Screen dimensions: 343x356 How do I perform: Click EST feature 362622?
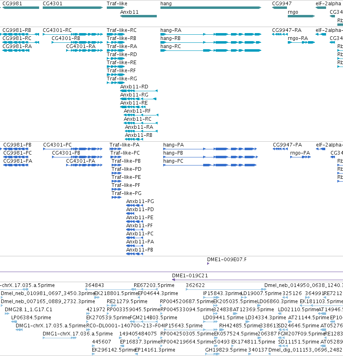(226, 289)
